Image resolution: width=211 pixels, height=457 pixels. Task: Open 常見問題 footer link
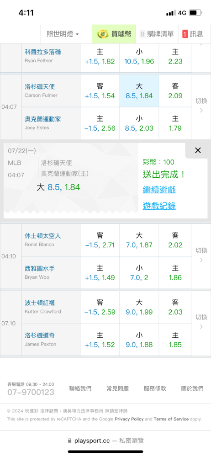click(117, 388)
